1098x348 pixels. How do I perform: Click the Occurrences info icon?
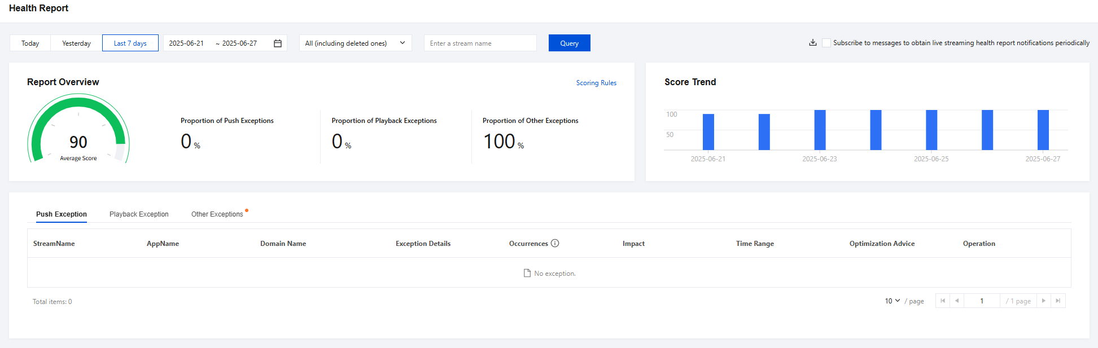point(555,244)
